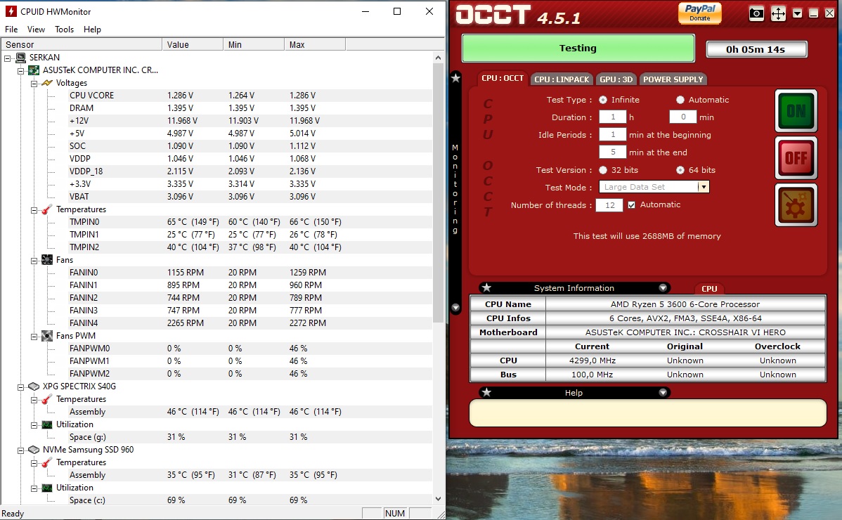Viewport: 842px width, 520px height.
Task: Collapse the SERKAN tree node
Action: (8, 58)
